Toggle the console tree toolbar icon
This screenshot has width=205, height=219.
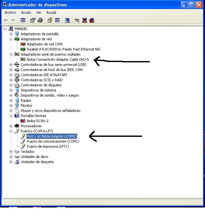tap(23, 20)
